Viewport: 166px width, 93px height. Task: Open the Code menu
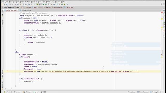(22, 2)
